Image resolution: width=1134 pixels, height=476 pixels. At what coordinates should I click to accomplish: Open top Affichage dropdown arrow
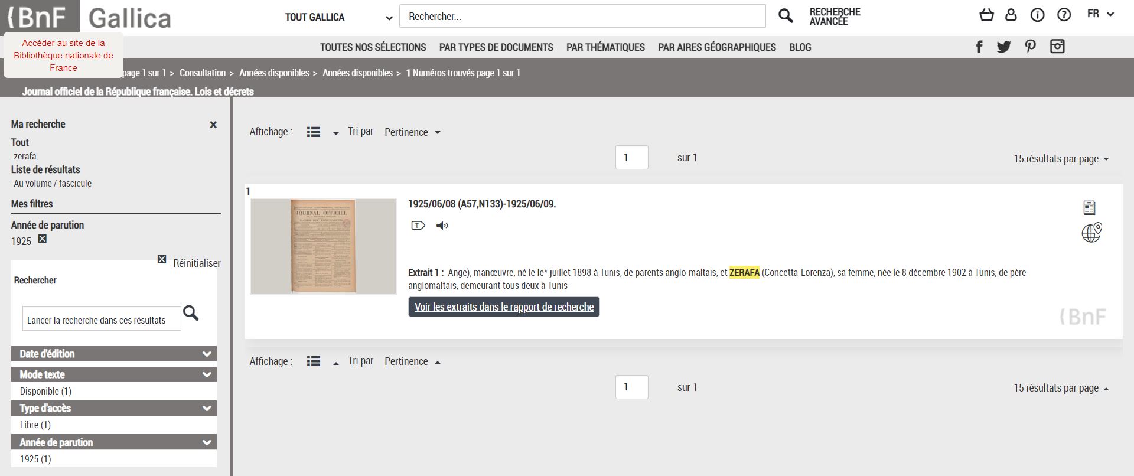coord(336,133)
